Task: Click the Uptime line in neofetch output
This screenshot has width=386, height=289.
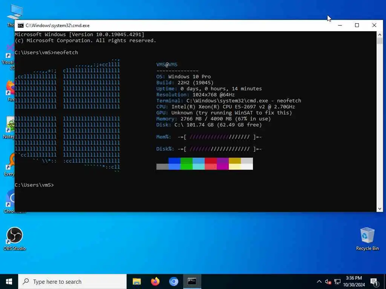Action: 209,89
